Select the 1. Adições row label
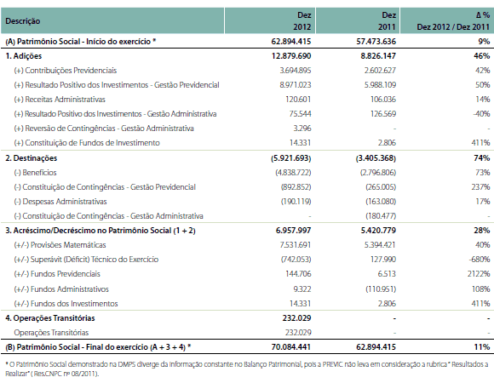This screenshot has height=383, width=494. 23,56
